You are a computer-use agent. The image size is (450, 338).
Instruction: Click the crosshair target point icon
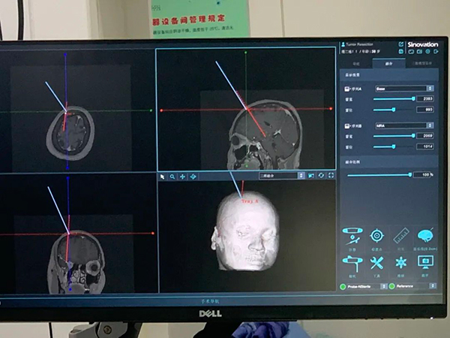point(376,236)
